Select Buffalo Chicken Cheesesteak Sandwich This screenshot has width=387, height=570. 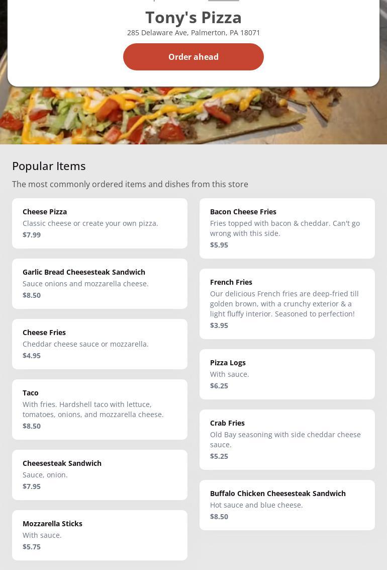click(287, 505)
